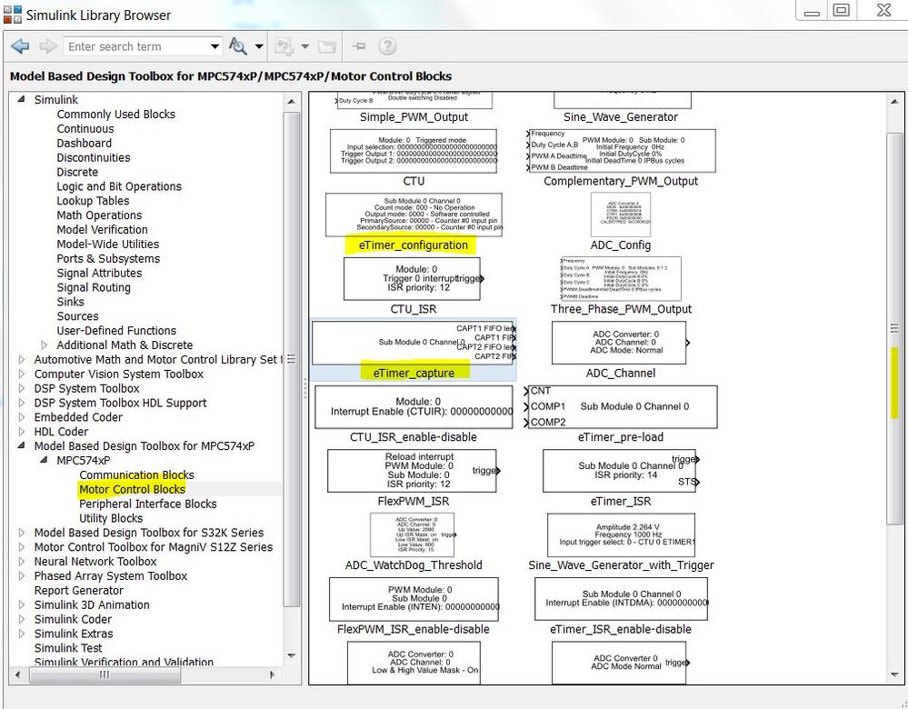
Task: Select the eTimer_configuration block
Action: point(414,215)
